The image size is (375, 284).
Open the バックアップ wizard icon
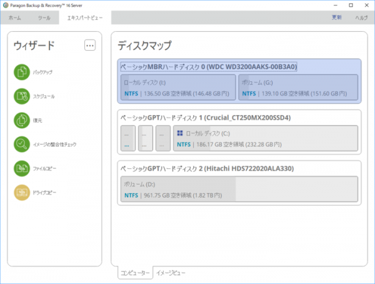coord(22,72)
